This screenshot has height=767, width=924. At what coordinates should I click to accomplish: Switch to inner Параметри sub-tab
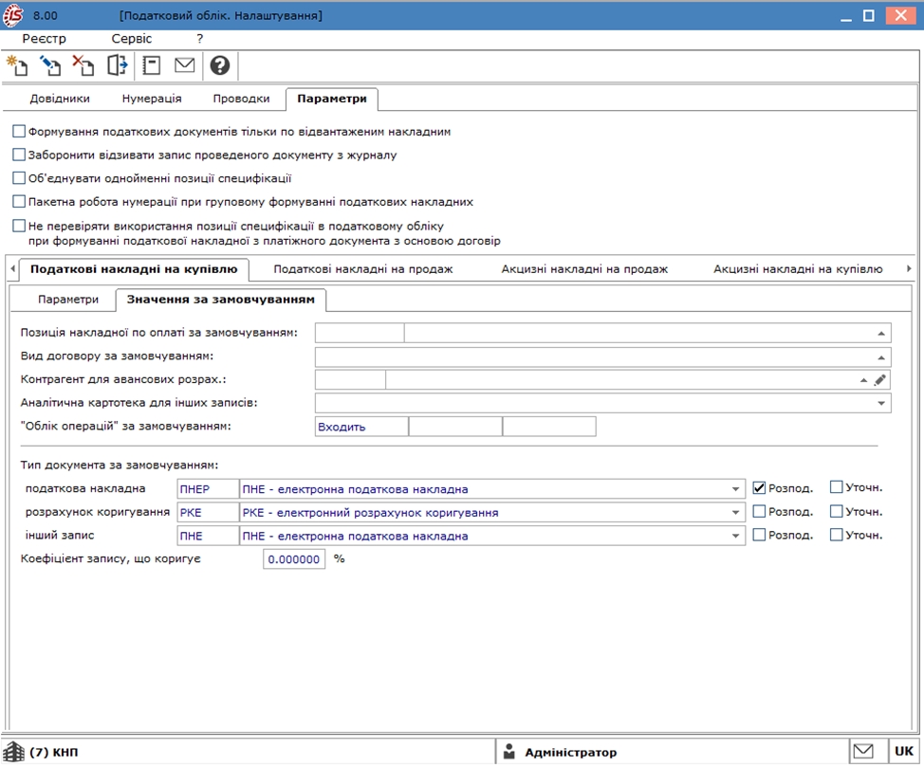68,300
